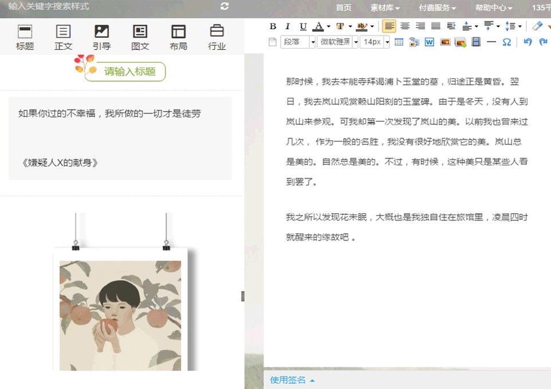Center-align the paragraph text
Screen dimensions: 551x389
coord(405,26)
